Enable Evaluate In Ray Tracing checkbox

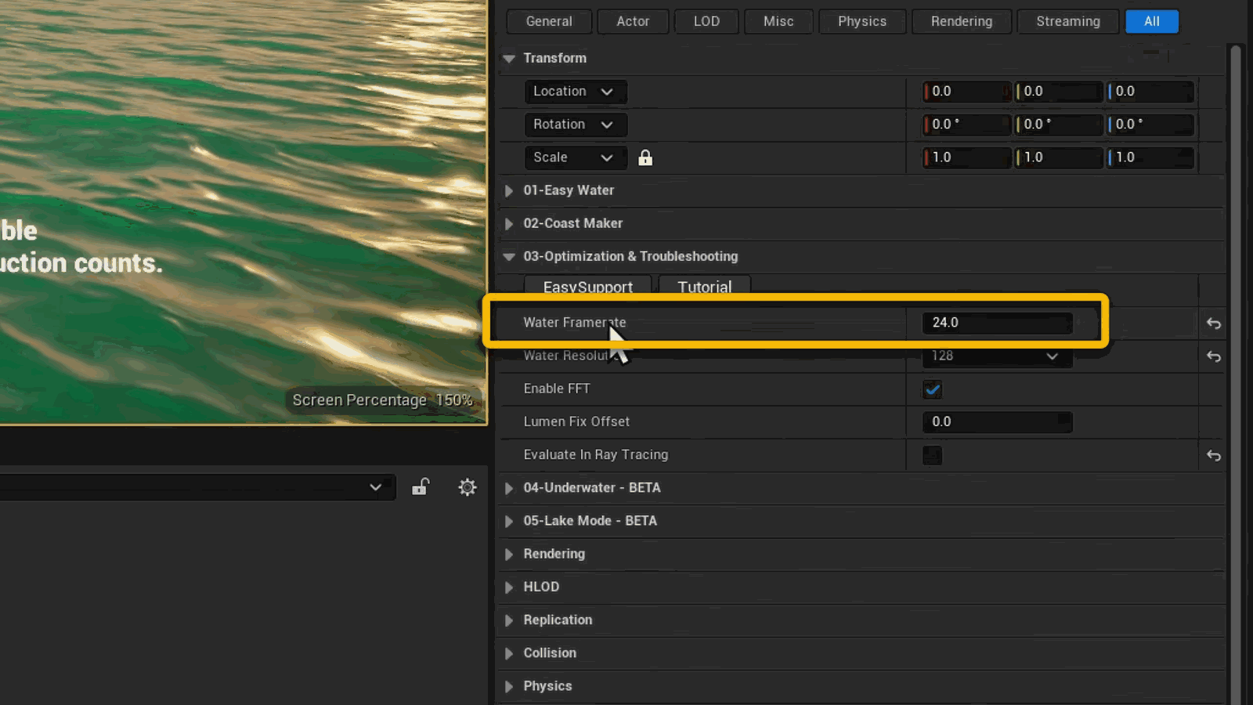tap(932, 455)
